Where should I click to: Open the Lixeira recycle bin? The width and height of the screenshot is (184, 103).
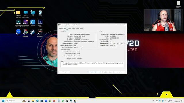click(x=40, y=13)
